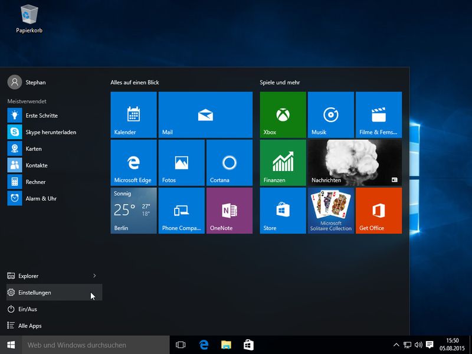Image resolution: width=472 pixels, height=354 pixels.
Task: Open the Xbox app
Action: [x=282, y=114]
